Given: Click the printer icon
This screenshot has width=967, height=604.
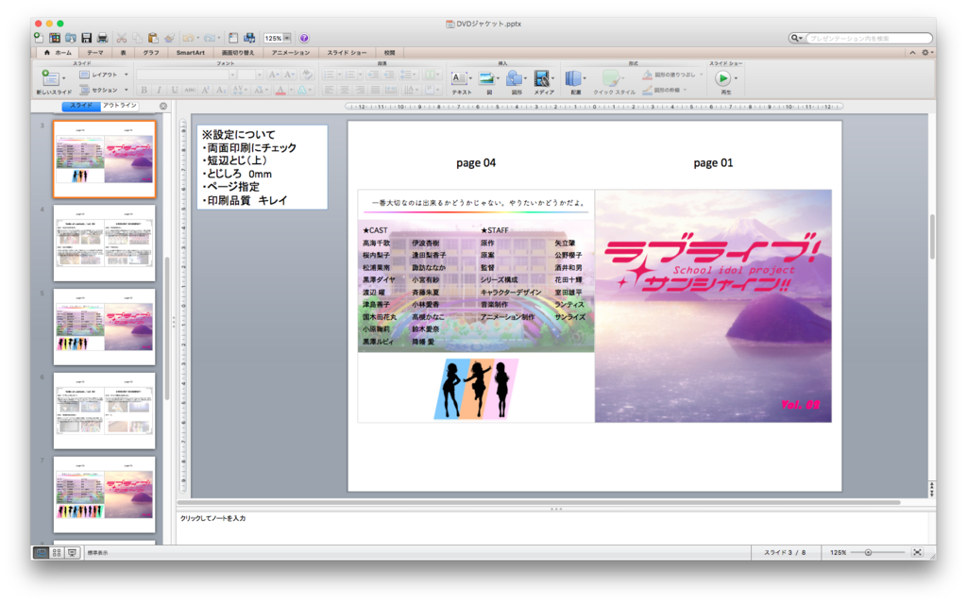Looking at the screenshot, I should (x=102, y=38).
